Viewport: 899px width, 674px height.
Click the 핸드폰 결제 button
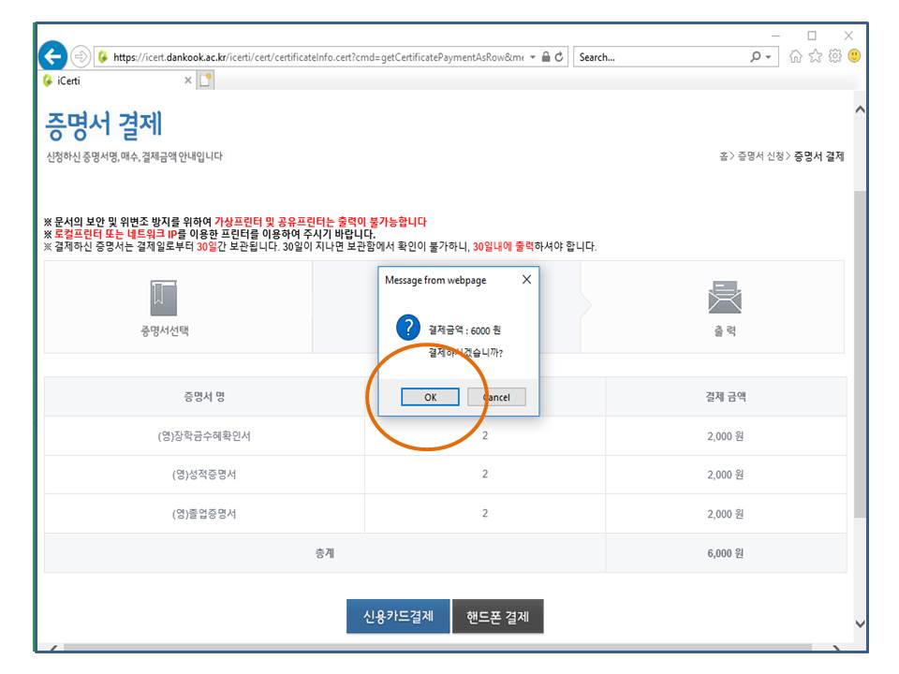click(497, 617)
